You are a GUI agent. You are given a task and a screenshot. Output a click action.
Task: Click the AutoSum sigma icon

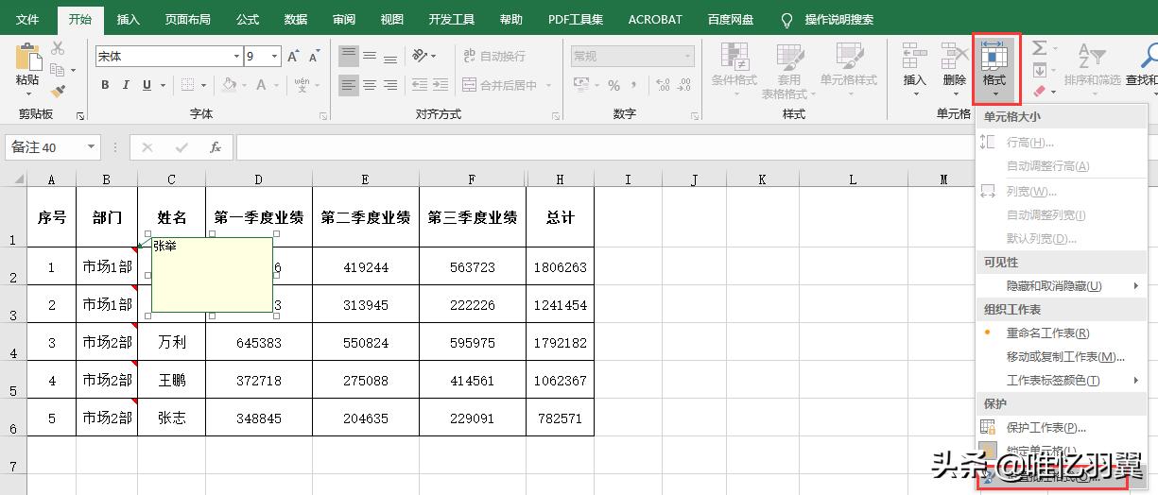click(1038, 48)
